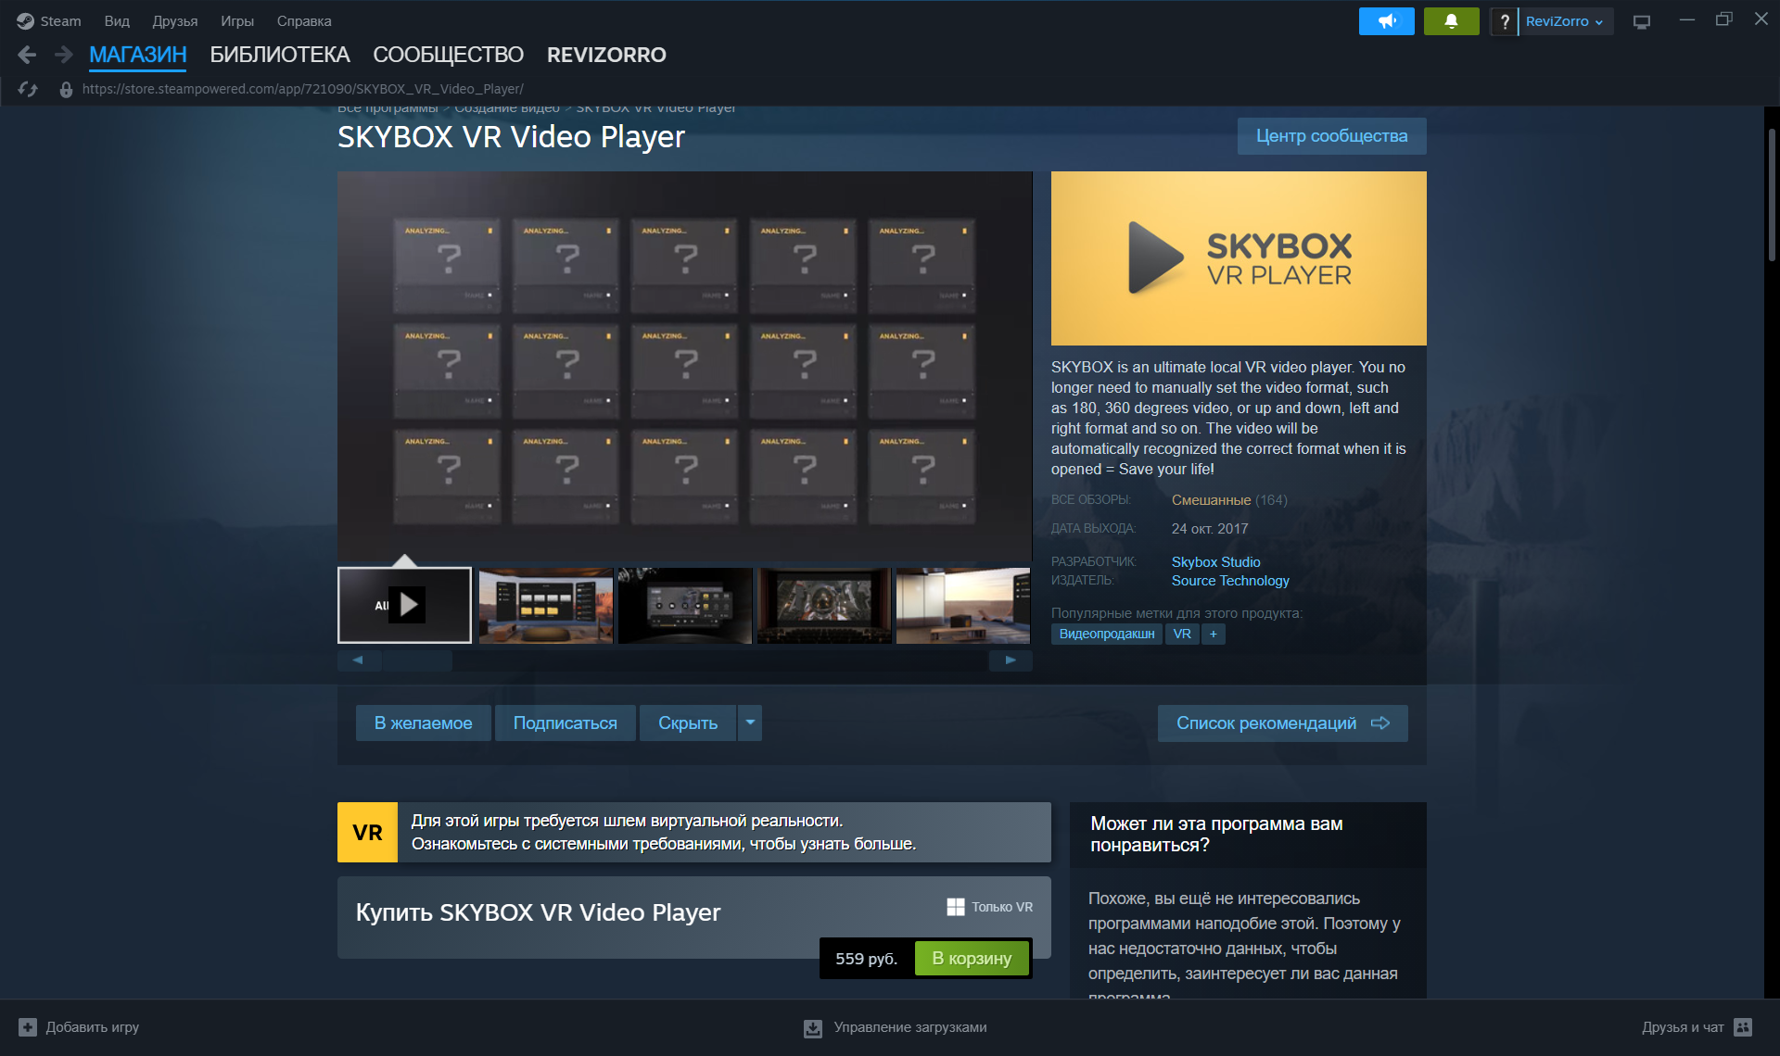Screen dimensions: 1780x1056
Task: Select the cinema screen screenshot thumbnail
Action: (824, 605)
